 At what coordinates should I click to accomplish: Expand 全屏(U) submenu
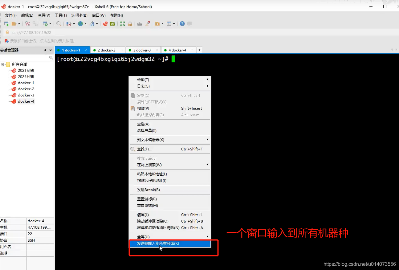[x=170, y=237]
